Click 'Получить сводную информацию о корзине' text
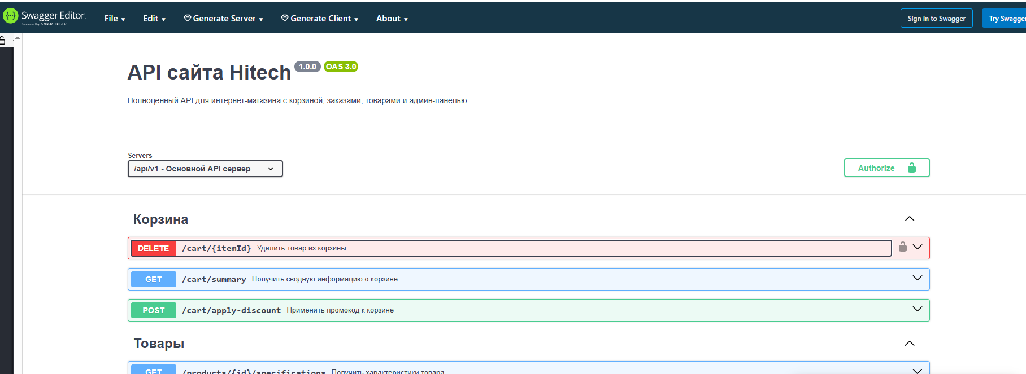 tap(325, 279)
